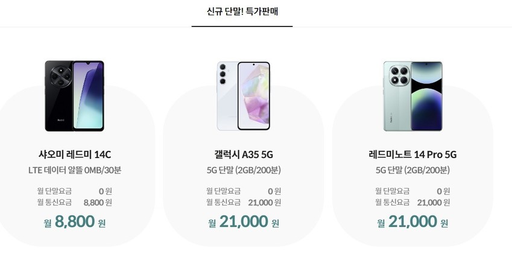Click the black Redmi 14C rear camera module
512x257 pixels.
click(60, 77)
